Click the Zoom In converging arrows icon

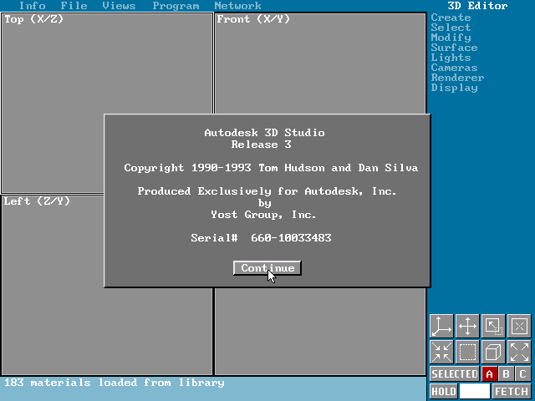pos(441,352)
